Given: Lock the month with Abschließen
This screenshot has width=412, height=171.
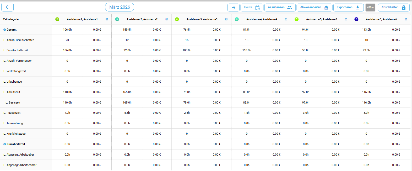Looking at the screenshot, I should tap(393, 8).
